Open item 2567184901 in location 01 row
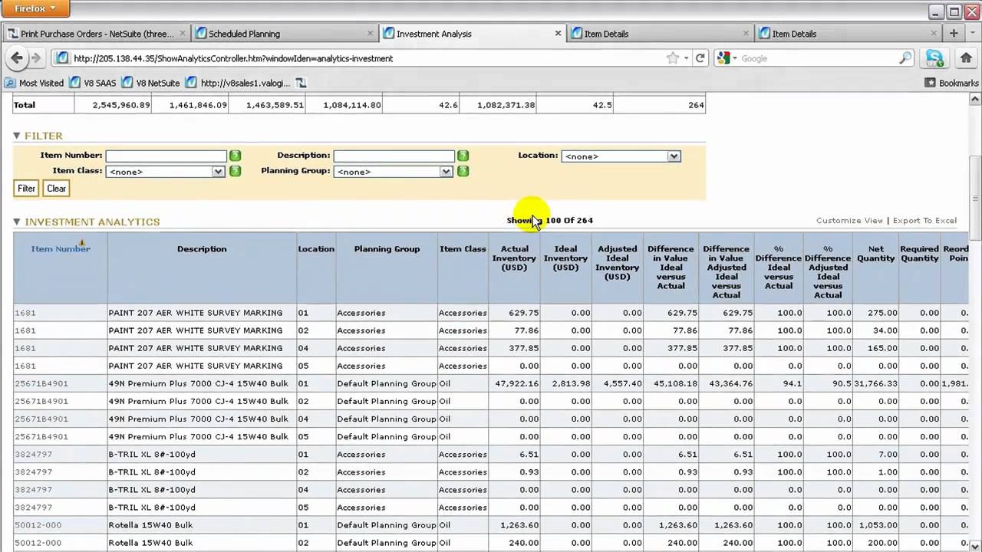The image size is (982, 552). [41, 383]
